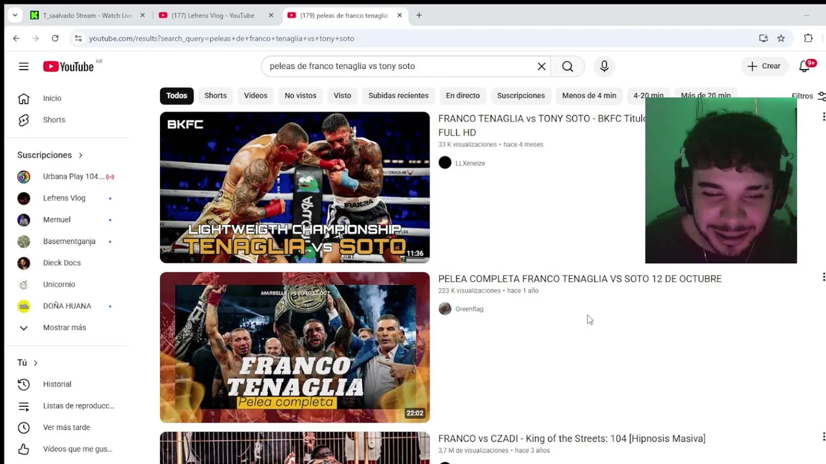
Task: Select the No vistos filter chip
Action: [x=301, y=95]
